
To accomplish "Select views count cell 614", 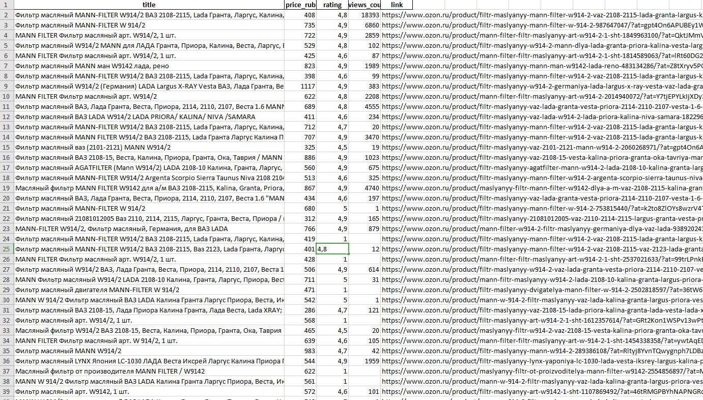I will tap(364, 269).
